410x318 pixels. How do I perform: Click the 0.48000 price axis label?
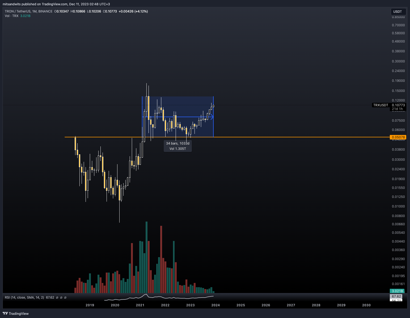tap(398, 41)
